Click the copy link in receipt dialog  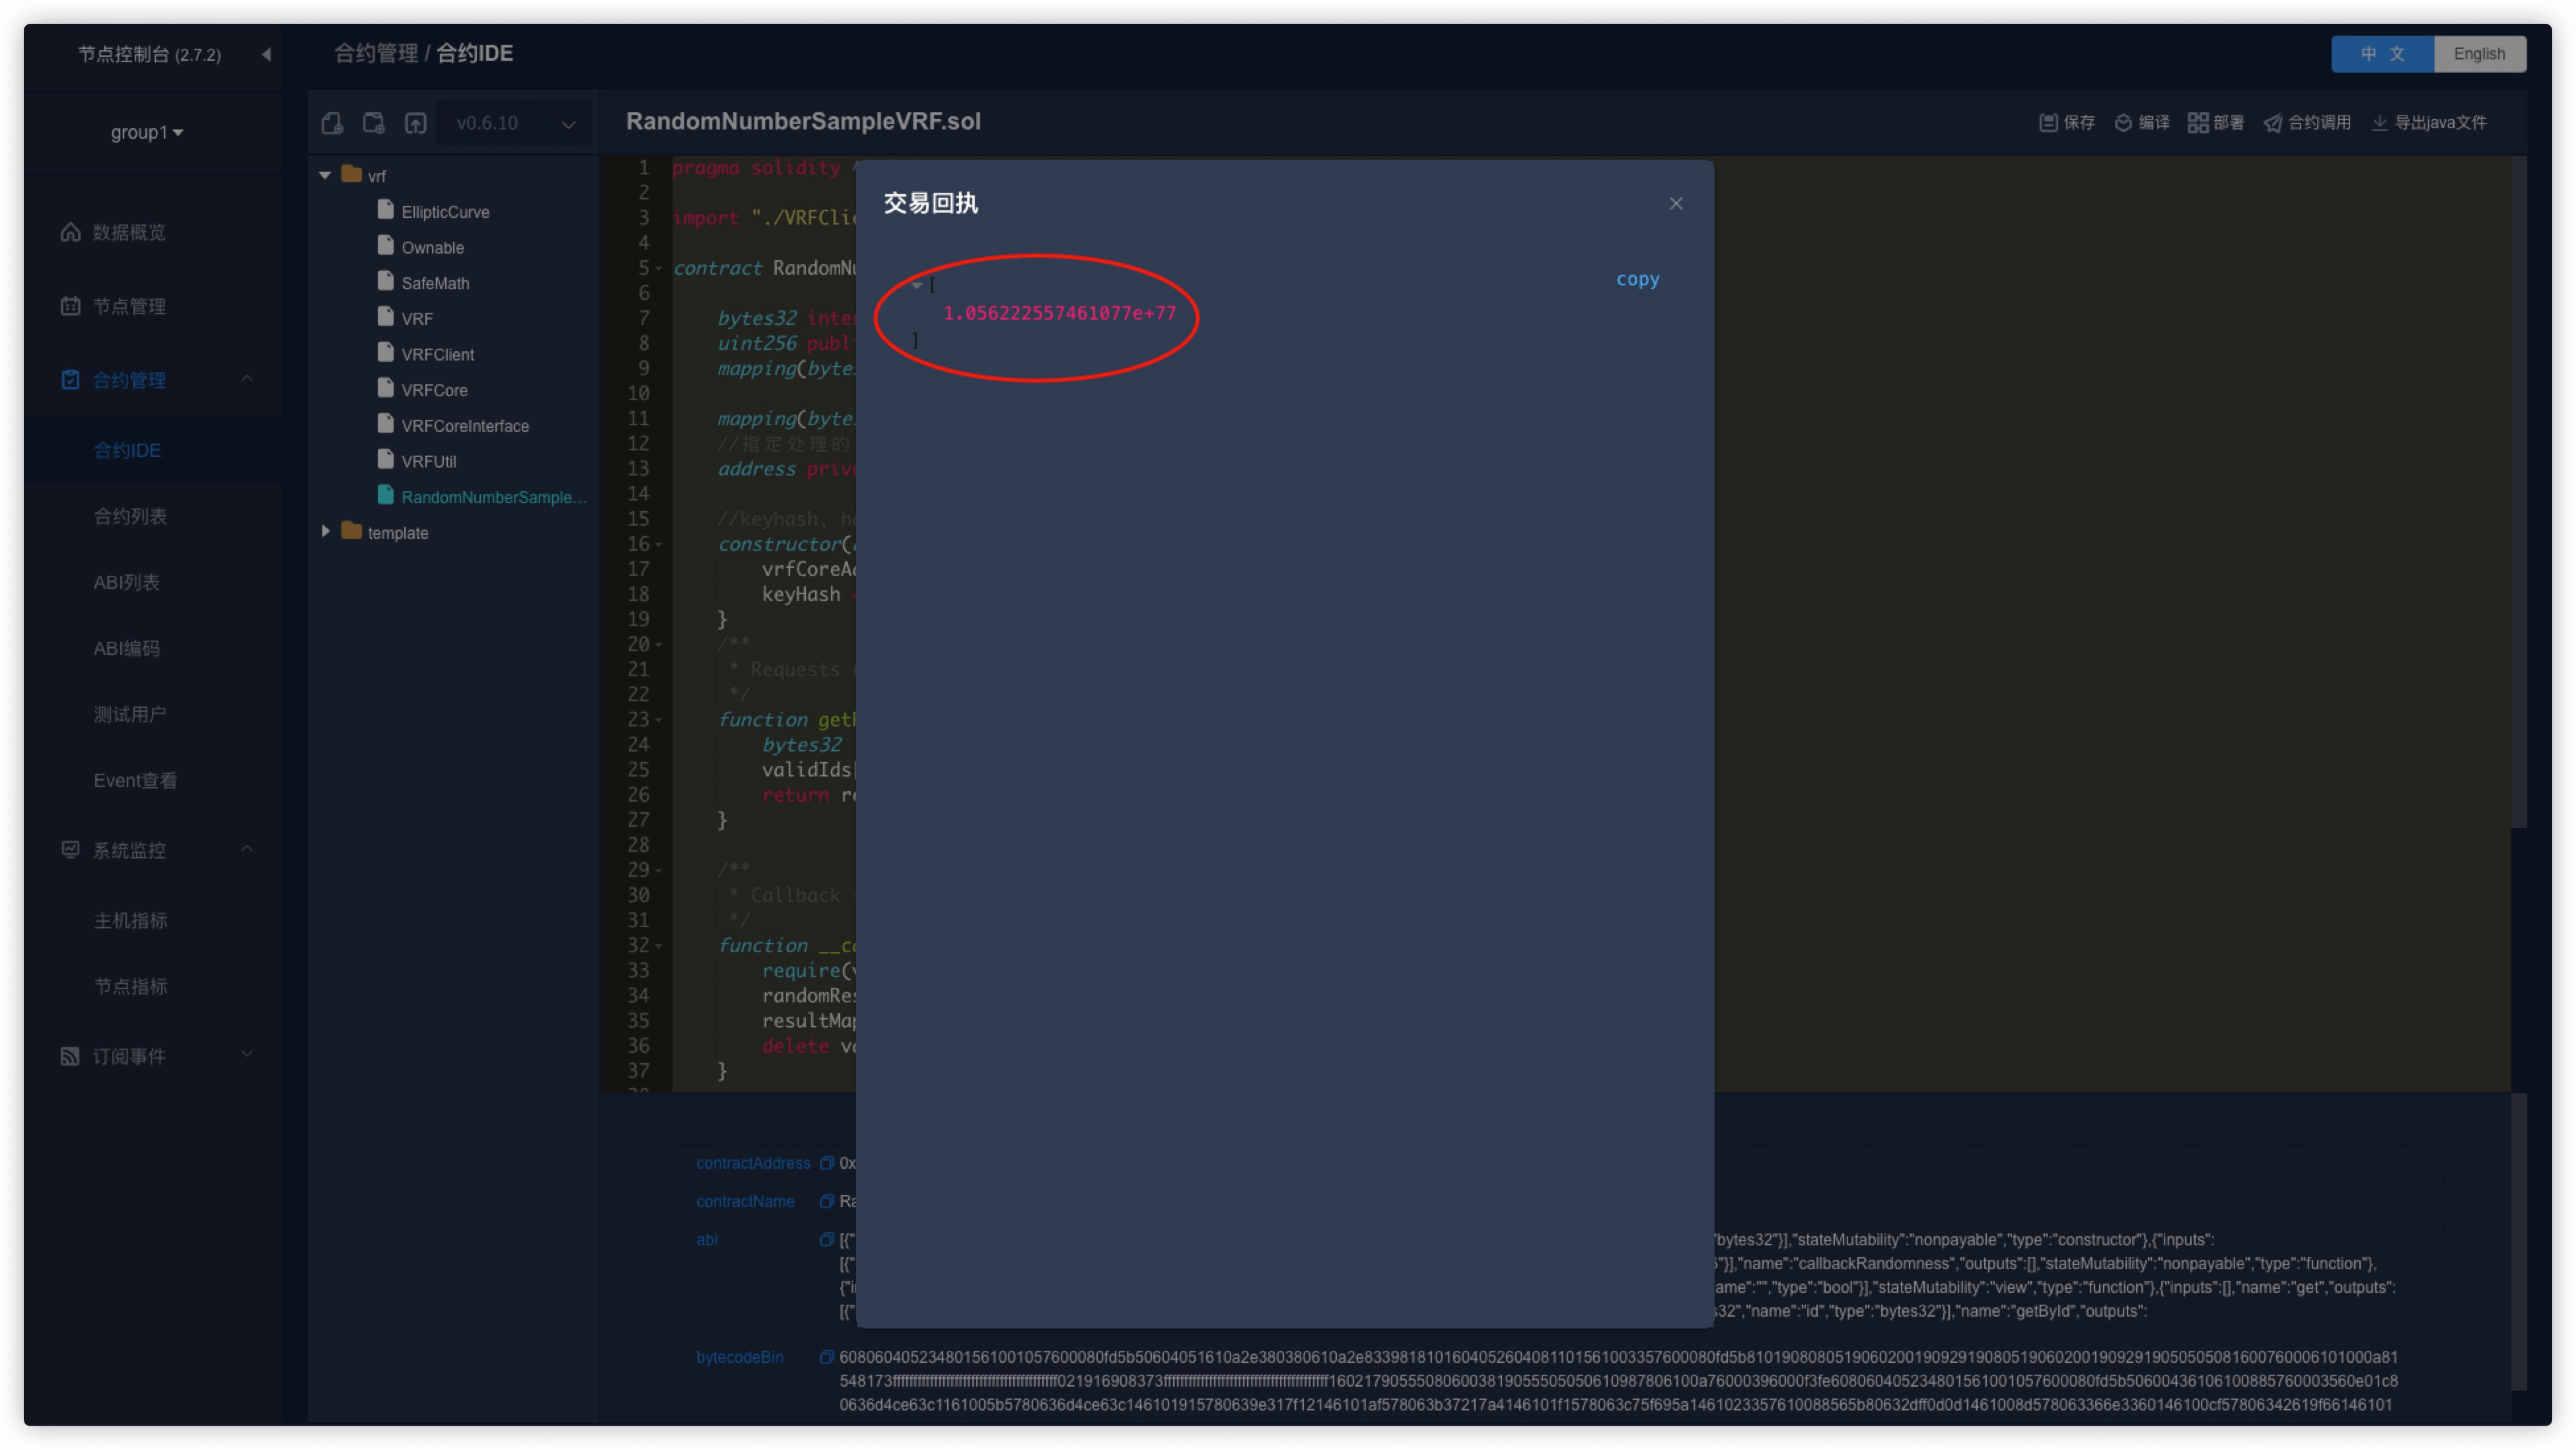tap(1637, 279)
